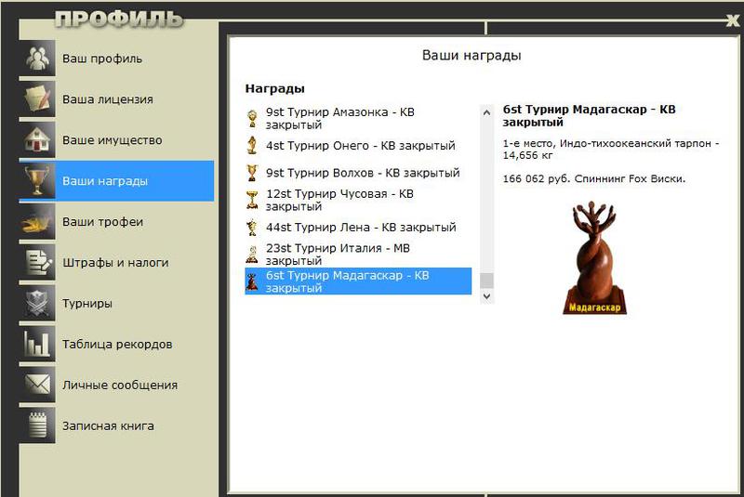This screenshot has width=744, height=497.
Task: View Таблица рекордов page
Action: click(x=116, y=344)
